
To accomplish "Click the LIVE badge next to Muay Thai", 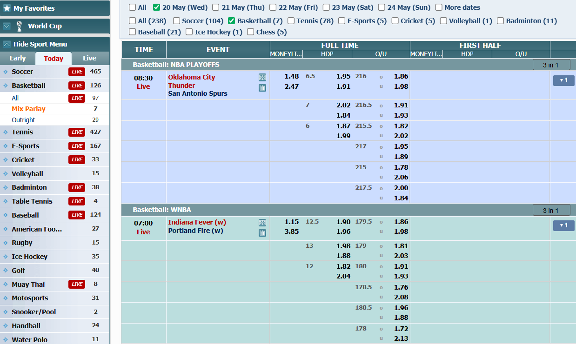I will [x=77, y=284].
